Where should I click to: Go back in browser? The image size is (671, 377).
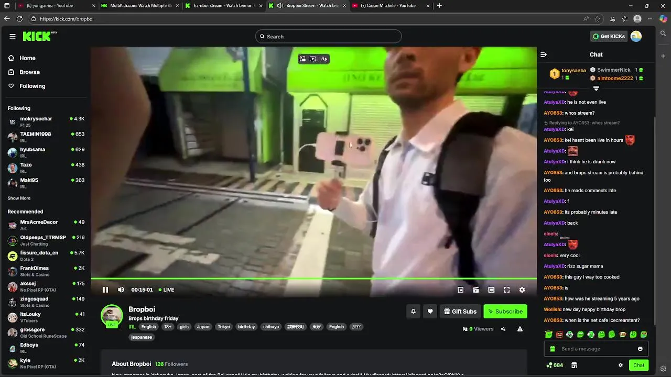[7, 19]
